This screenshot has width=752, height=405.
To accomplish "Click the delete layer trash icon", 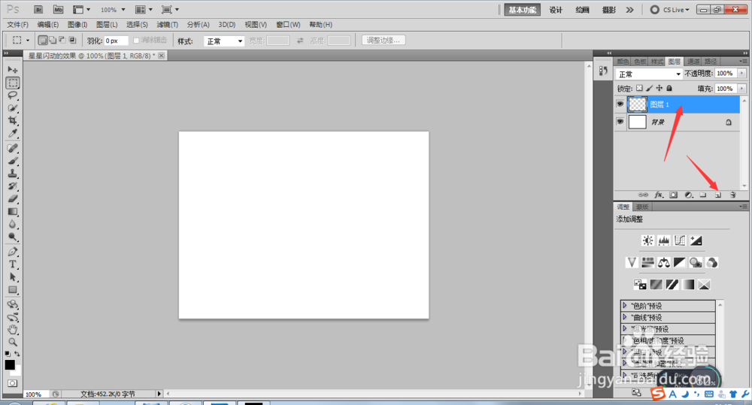I will (x=732, y=195).
